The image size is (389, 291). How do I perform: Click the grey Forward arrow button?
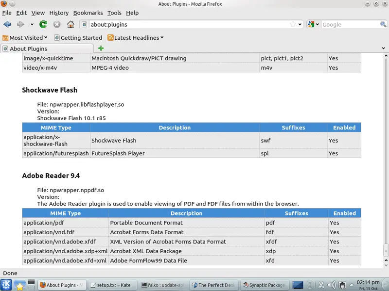[x=20, y=24]
